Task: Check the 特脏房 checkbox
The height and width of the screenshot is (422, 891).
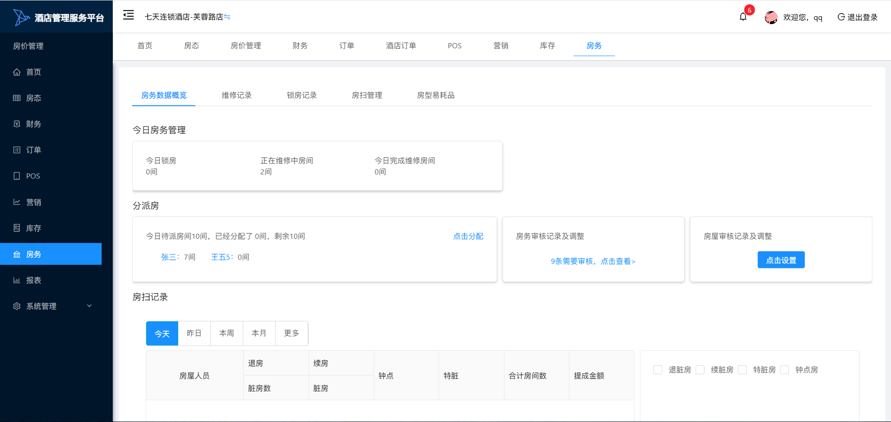Action: (x=742, y=370)
